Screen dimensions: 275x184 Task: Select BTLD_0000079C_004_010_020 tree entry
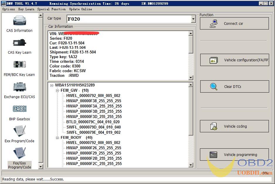pos(93,122)
